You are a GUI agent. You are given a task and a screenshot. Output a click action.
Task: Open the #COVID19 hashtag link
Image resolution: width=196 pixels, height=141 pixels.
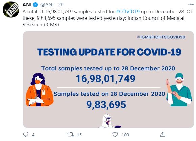pyautogui.click(x=128, y=12)
